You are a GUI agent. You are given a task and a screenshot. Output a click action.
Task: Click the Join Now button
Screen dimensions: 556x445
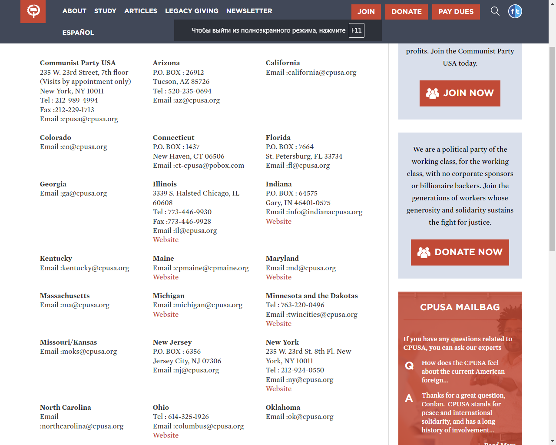tap(460, 93)
